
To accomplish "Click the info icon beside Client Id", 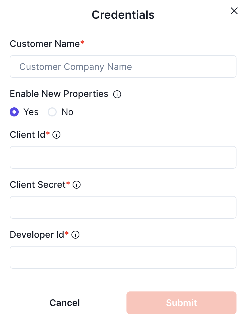I will tap(57, 135).
